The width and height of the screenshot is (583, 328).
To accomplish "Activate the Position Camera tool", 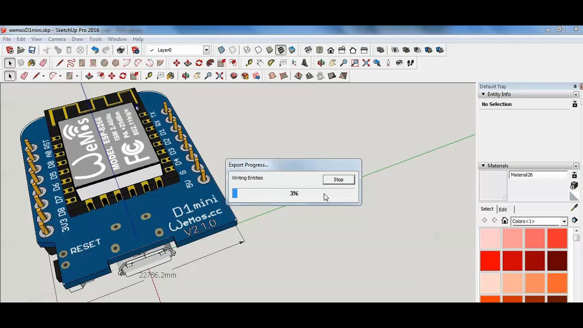I will (x=388, y=63).
